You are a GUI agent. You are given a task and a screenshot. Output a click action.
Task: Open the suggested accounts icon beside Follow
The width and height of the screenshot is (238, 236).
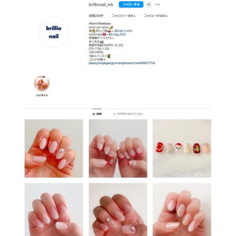click(148, 5)
